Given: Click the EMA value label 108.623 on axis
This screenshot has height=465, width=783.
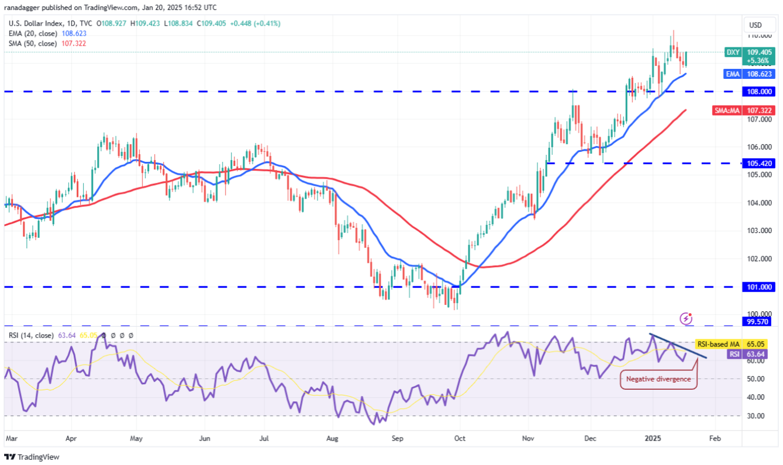Looking at the screenshot, I should 760,74.
